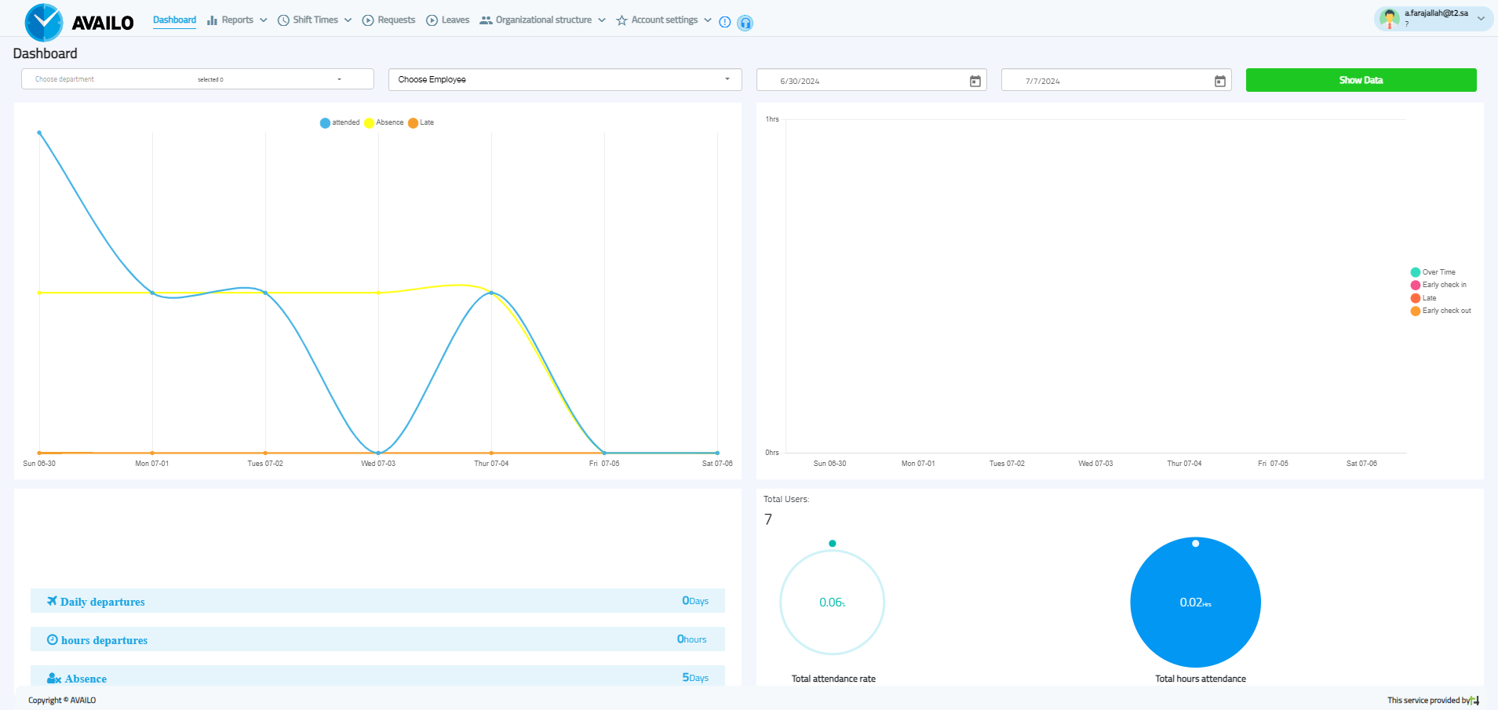
Task: Click the AVAILO clock logo
Action: click(44, 22)
